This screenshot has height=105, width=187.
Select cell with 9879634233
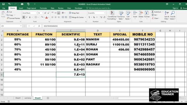pyautogui.click(x=143, y=39)
